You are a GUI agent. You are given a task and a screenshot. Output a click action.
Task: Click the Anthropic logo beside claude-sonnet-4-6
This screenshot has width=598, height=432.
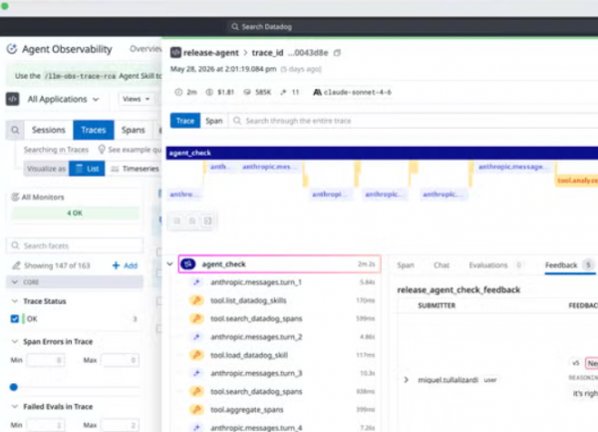(x=317, y=92)
